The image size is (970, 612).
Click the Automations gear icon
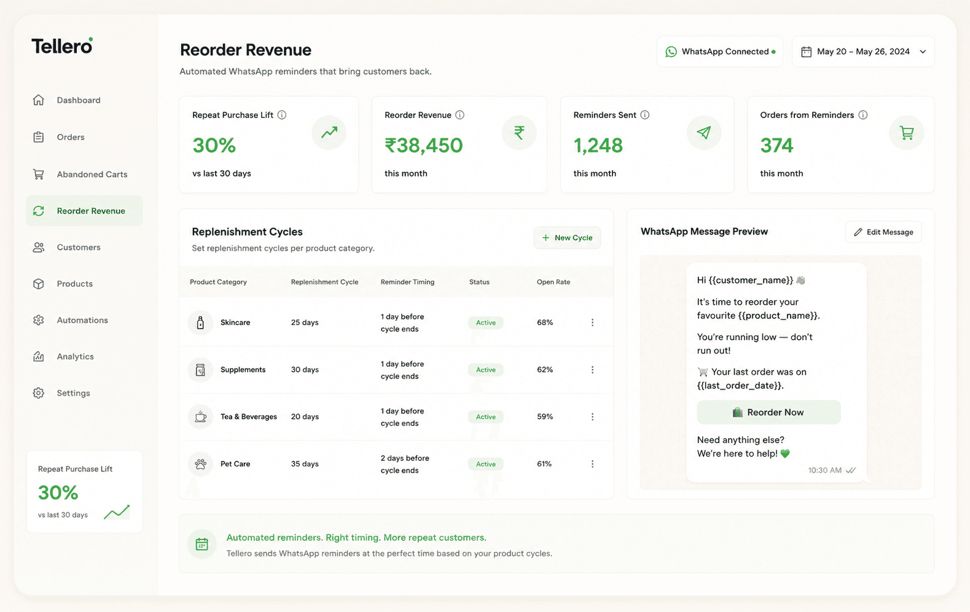(39, 320)
